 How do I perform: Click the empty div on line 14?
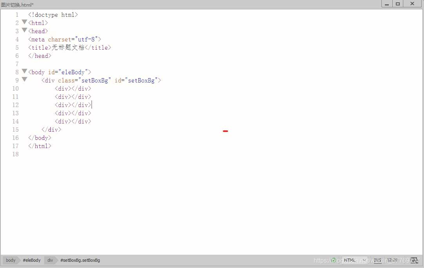coord(73,121)
